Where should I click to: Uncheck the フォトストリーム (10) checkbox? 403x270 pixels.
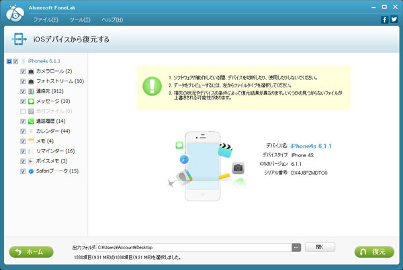(23, 81)
